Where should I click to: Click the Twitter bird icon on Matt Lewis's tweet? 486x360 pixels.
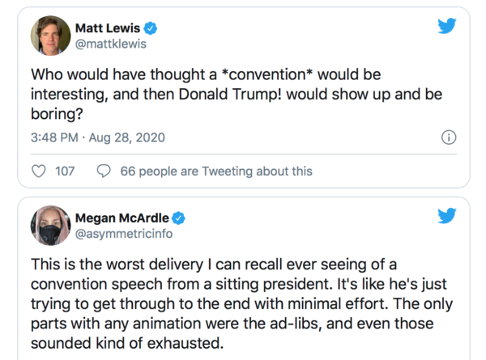click(446, 26)
